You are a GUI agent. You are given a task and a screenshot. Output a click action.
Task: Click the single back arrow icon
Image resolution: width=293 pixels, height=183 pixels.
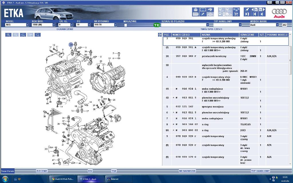pyautogui.click(x=262, y=14)
